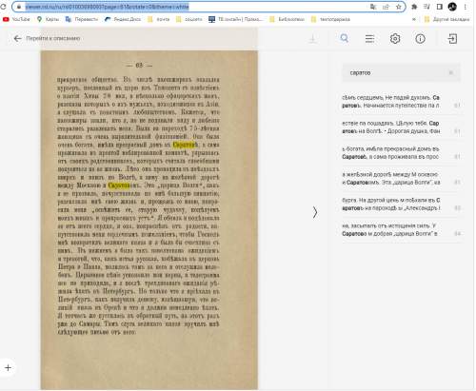Screen dimensions: 476x391
Task: Open the Библиотеки bookmarks folder
Action: point(288,19)
